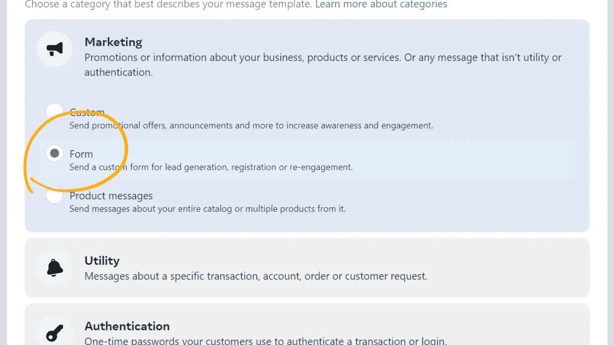Click the Marketing promotions description text
Viewport: 614px width, 345px height.
pos(323,65)
